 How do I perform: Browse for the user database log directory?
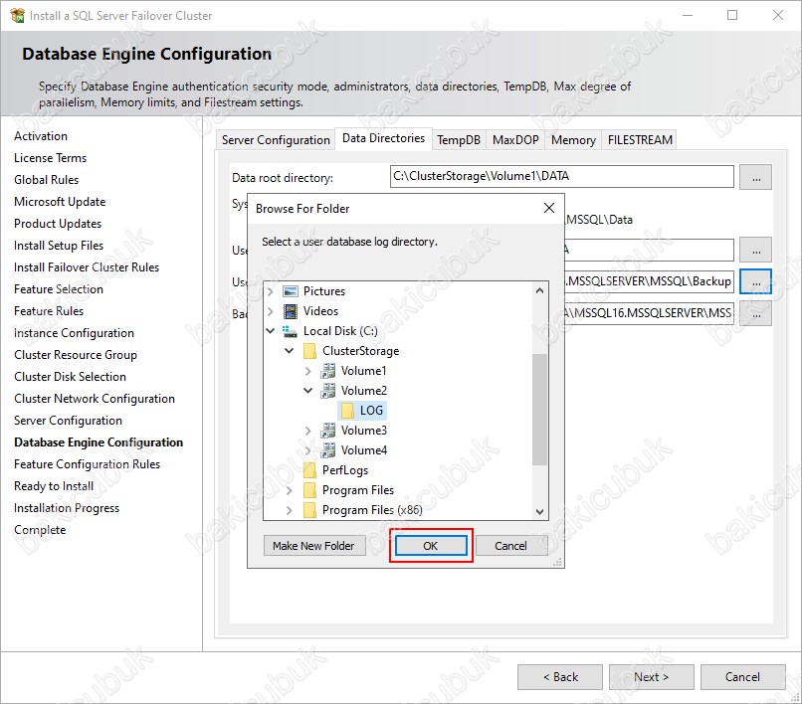(756, 281)
